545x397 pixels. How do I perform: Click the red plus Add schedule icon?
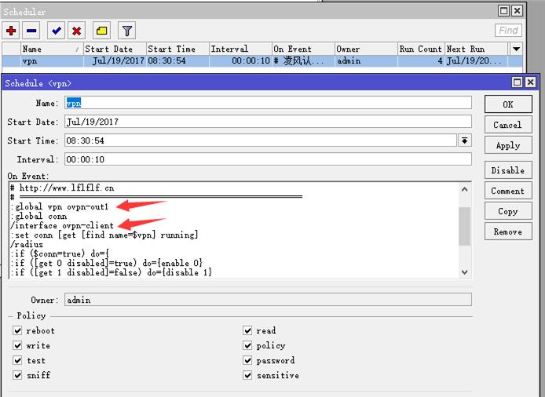coord(11,31)
